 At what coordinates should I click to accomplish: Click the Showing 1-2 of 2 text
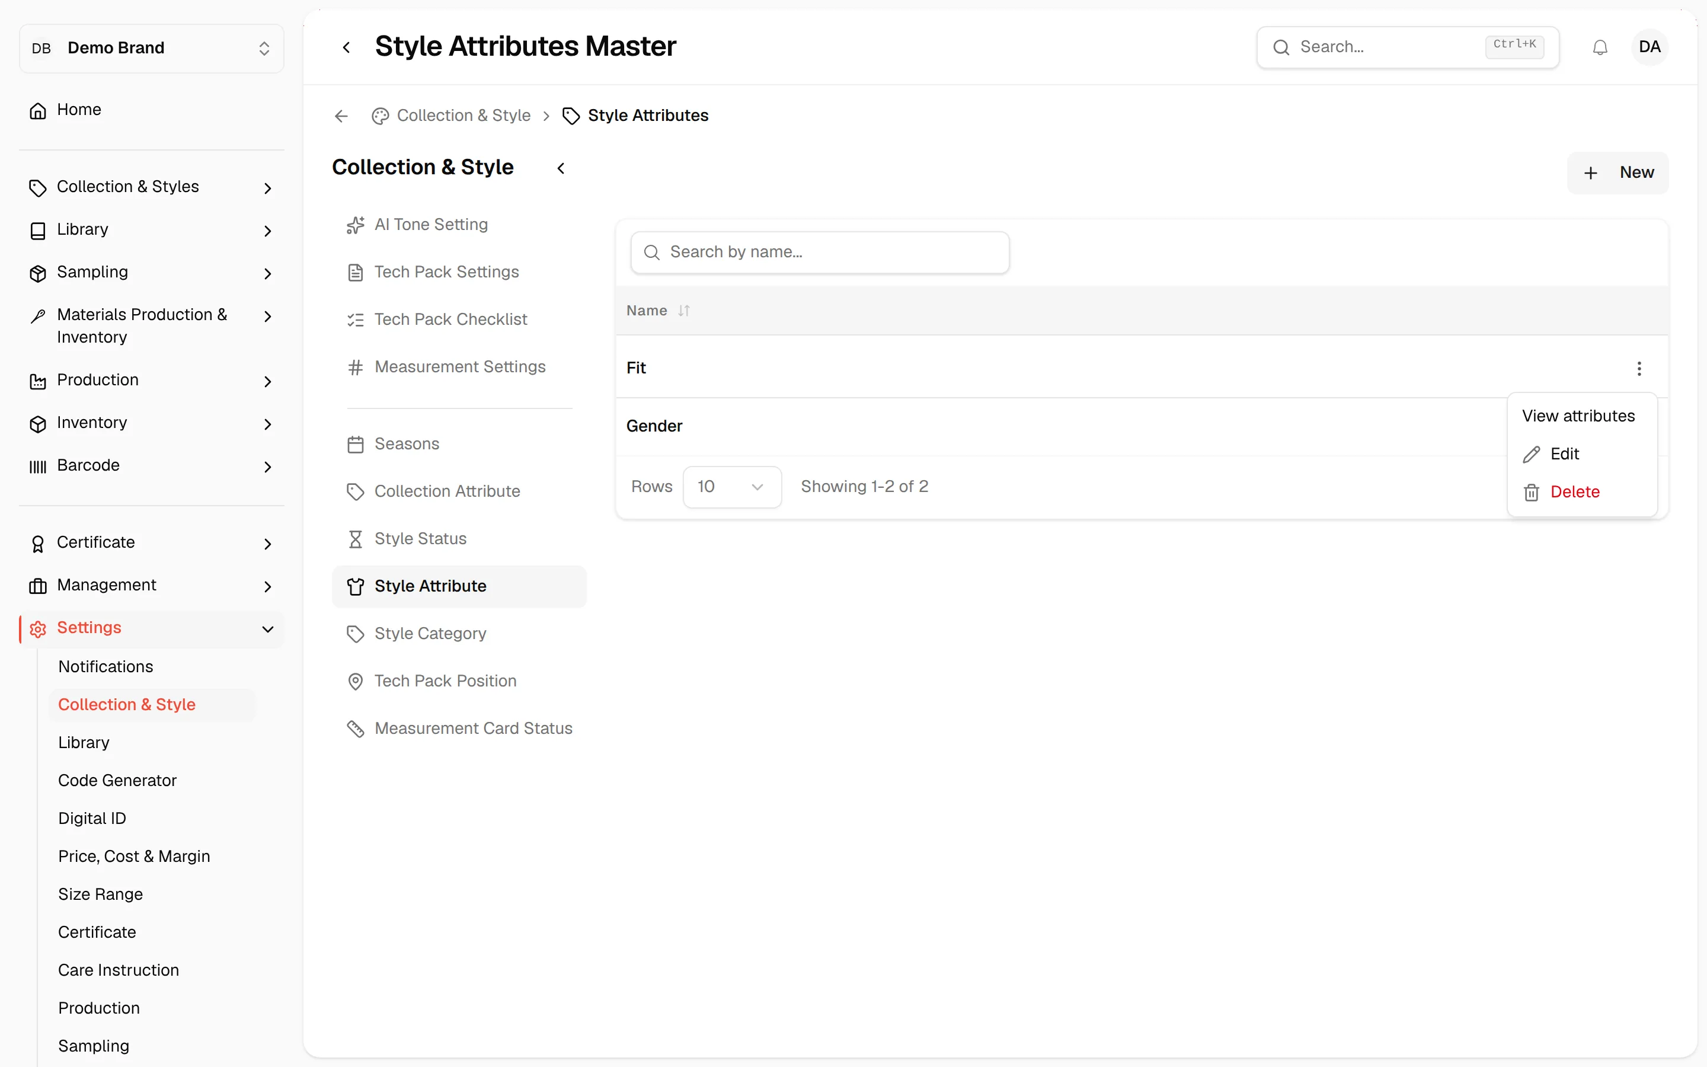(864, 487)
